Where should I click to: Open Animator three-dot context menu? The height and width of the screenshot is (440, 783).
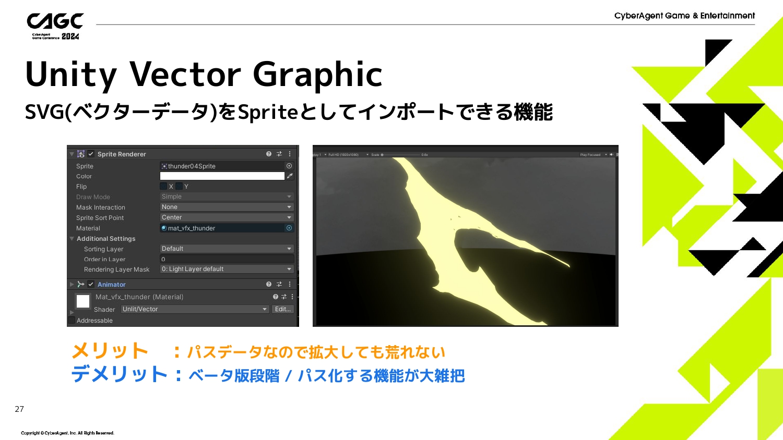tap(290, 284)
